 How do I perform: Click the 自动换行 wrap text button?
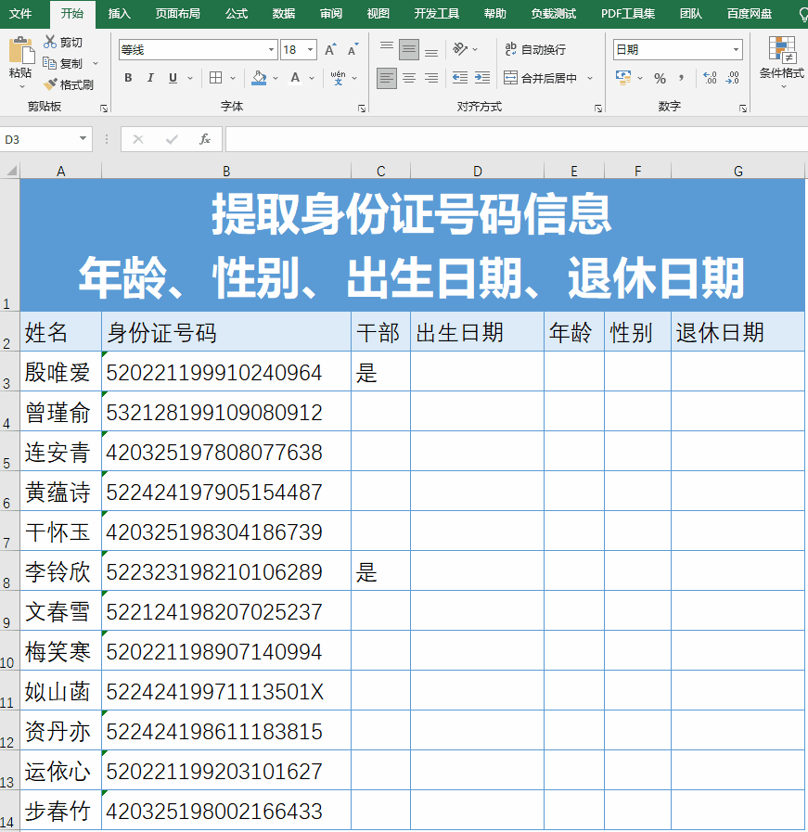535,49
